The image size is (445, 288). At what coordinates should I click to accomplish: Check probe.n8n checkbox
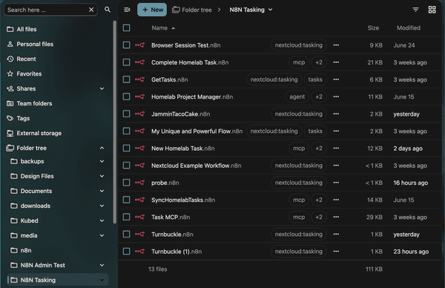coord(127,183)
